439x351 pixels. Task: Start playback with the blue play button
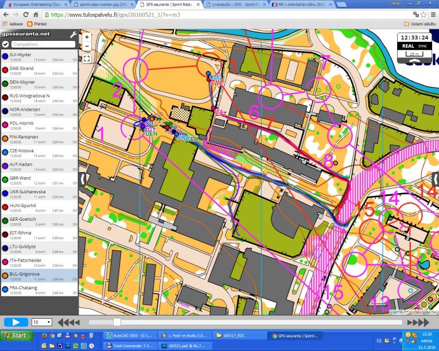pyautogui.click(x=16, y=322)
